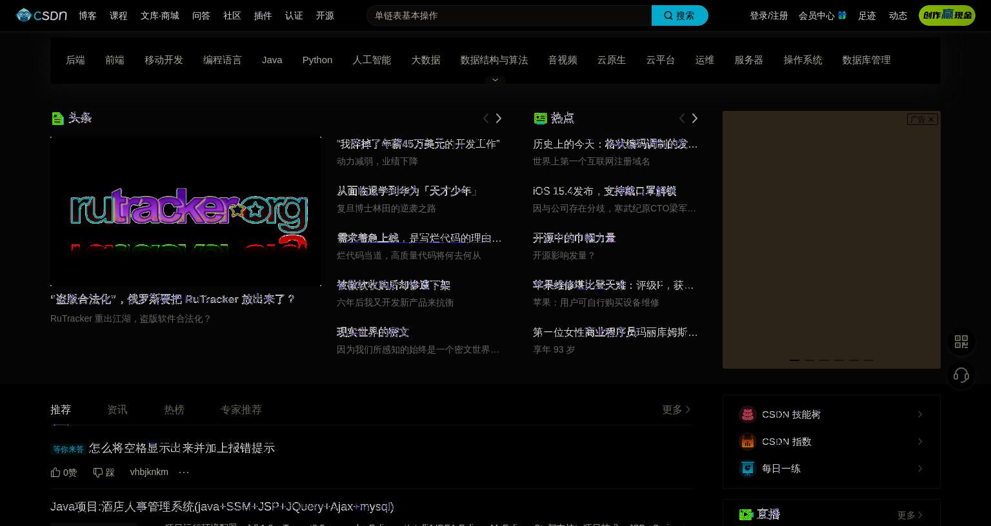The image size is (991, 526).
Task: Open the "盗版合法化" RuTracker headline
Action: [x=173, y=299]
